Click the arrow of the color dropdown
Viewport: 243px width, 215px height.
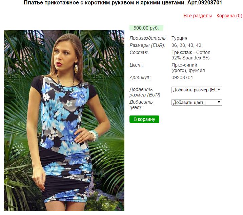[x=219, y=102]
